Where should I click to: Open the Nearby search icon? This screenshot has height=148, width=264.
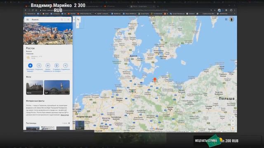pos(48,65)
